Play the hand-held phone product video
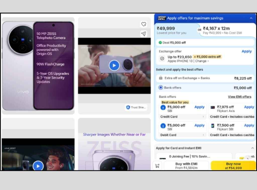 [114, 65]
